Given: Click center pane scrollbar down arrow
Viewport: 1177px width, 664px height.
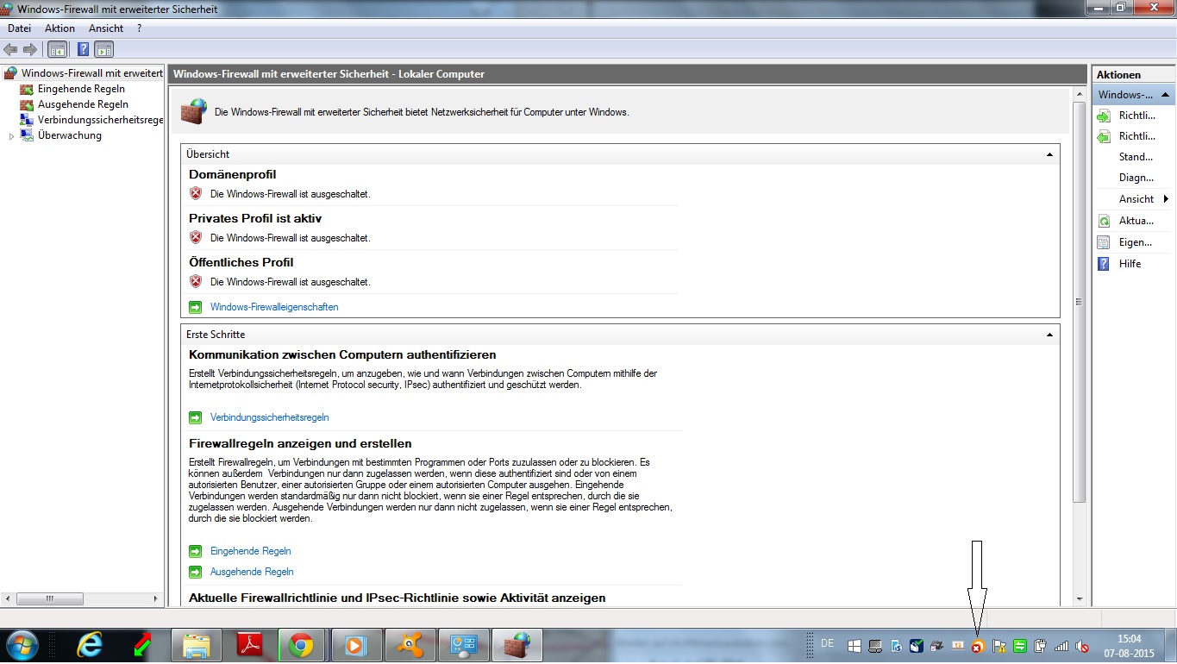Looking at the screenshot, I should 1080,599.
